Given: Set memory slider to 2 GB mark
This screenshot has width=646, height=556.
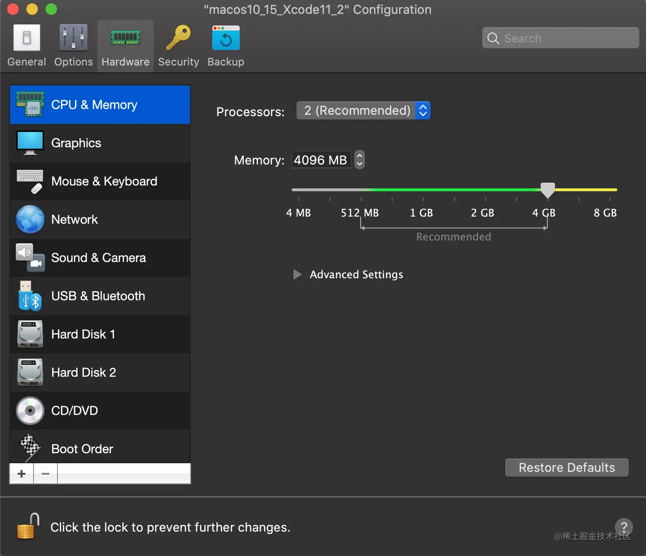Looking at the screenshot, I should click(x=486, y=190).
